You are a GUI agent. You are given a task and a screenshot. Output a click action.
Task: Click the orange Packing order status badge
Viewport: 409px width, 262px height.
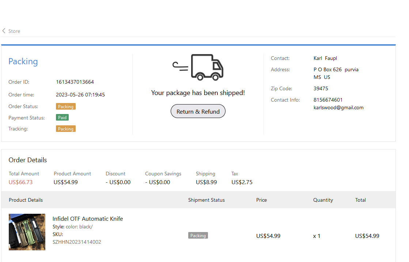pyautogui.click(x=66, y=107)
